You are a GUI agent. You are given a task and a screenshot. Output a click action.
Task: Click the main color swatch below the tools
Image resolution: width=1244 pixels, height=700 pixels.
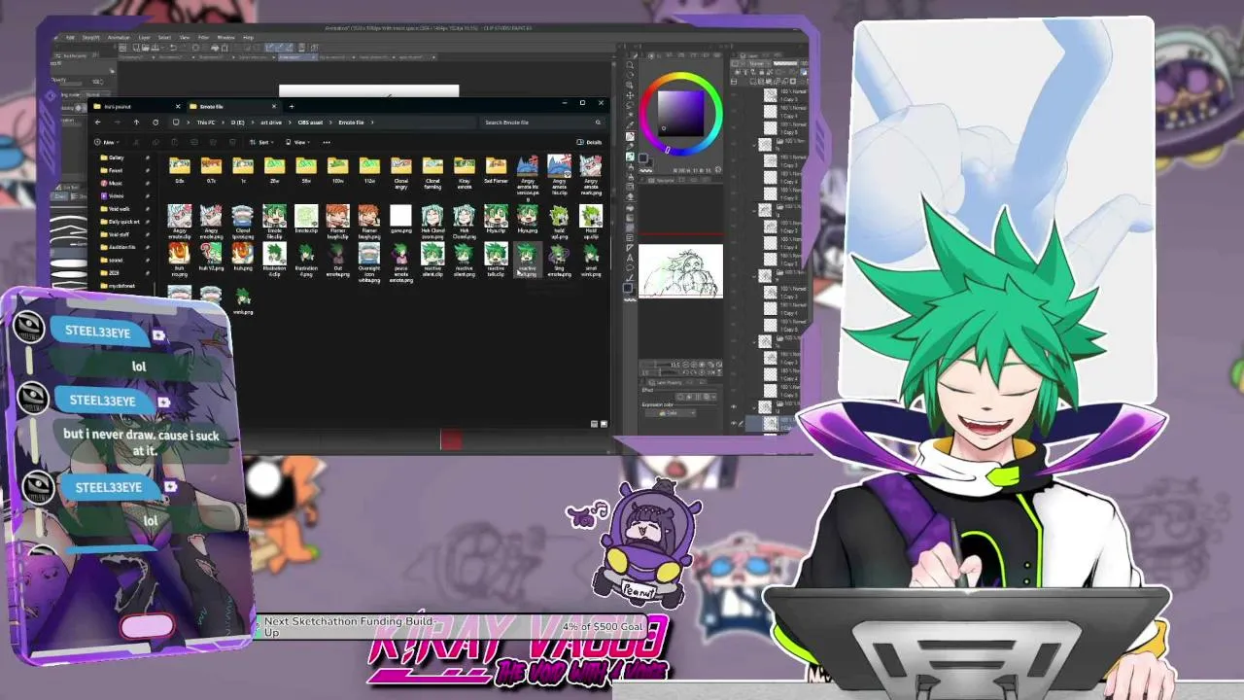[628, 286]
